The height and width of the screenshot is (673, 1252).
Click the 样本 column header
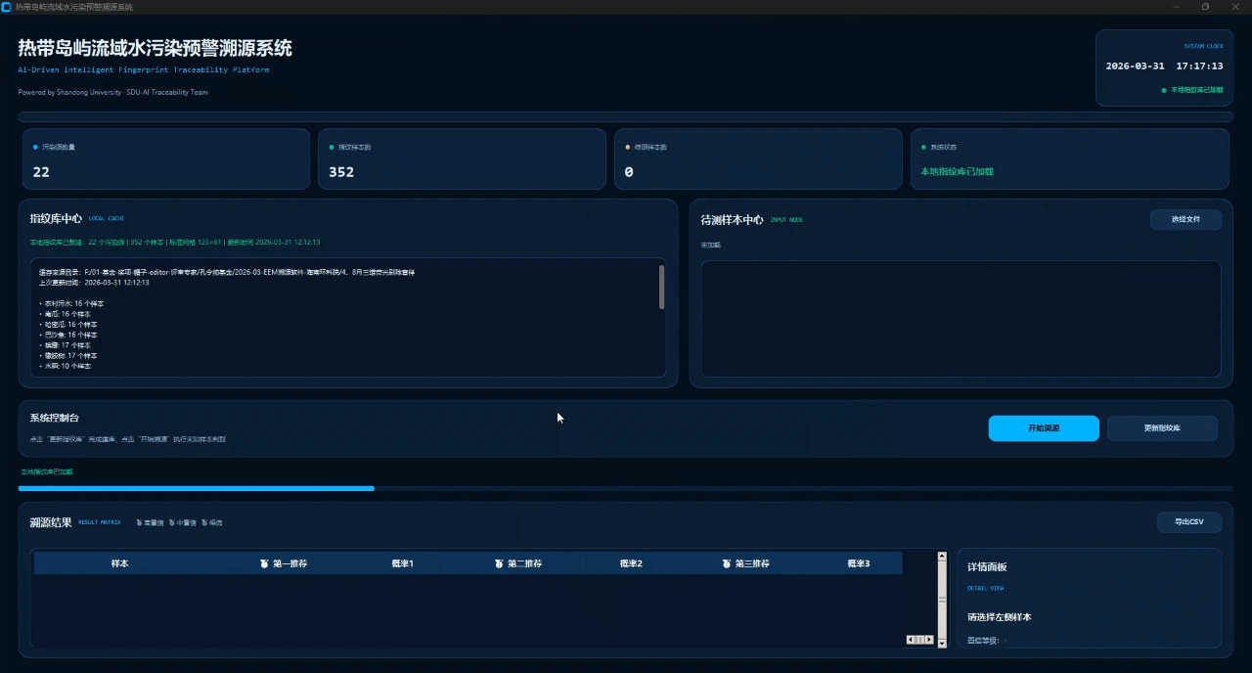click(119, 563)
